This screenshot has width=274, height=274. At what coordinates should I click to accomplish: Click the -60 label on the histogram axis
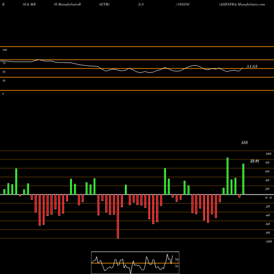(267, 224)
